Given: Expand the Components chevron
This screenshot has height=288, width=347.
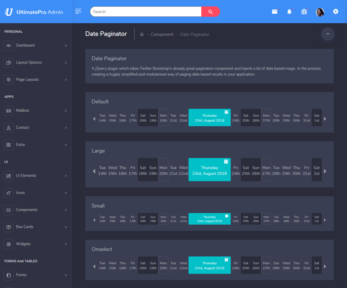Looking at the screenshot, I should click(66, 210).
